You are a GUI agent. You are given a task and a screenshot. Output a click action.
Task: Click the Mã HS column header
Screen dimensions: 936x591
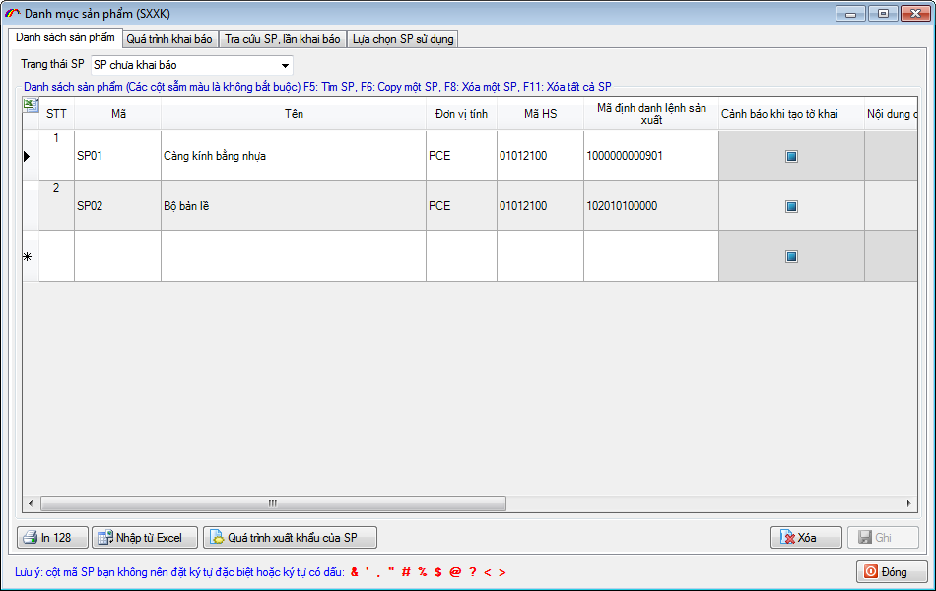point(540,114)
